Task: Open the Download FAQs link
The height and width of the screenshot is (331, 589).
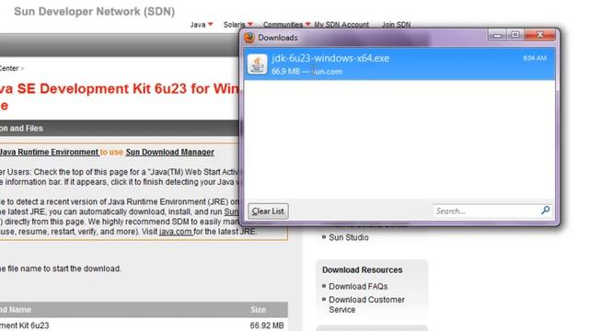Action: [358, 286]
